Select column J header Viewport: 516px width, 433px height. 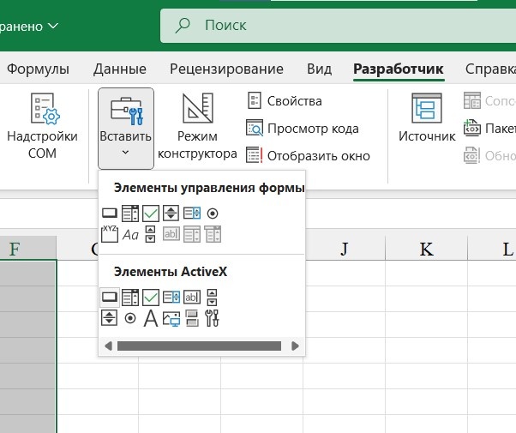(x=345, y=249)
